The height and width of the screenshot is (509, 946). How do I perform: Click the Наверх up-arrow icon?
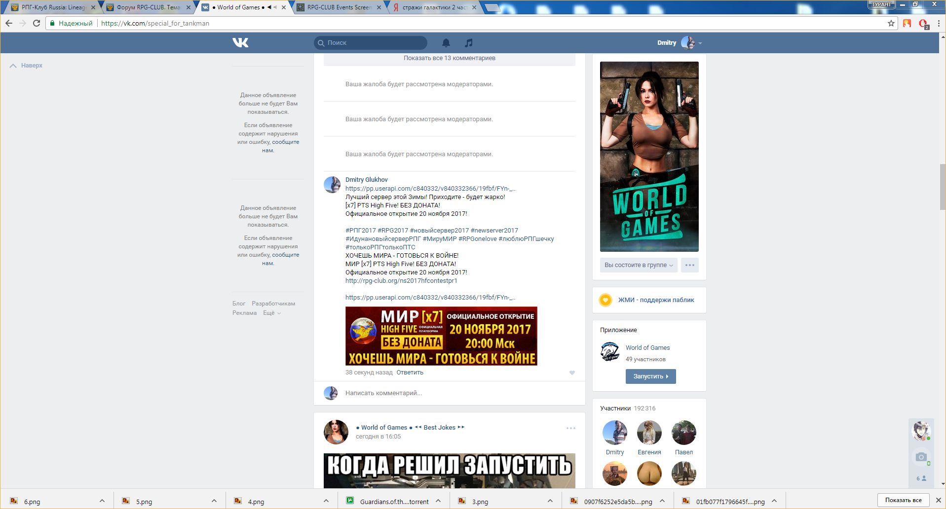13,66
